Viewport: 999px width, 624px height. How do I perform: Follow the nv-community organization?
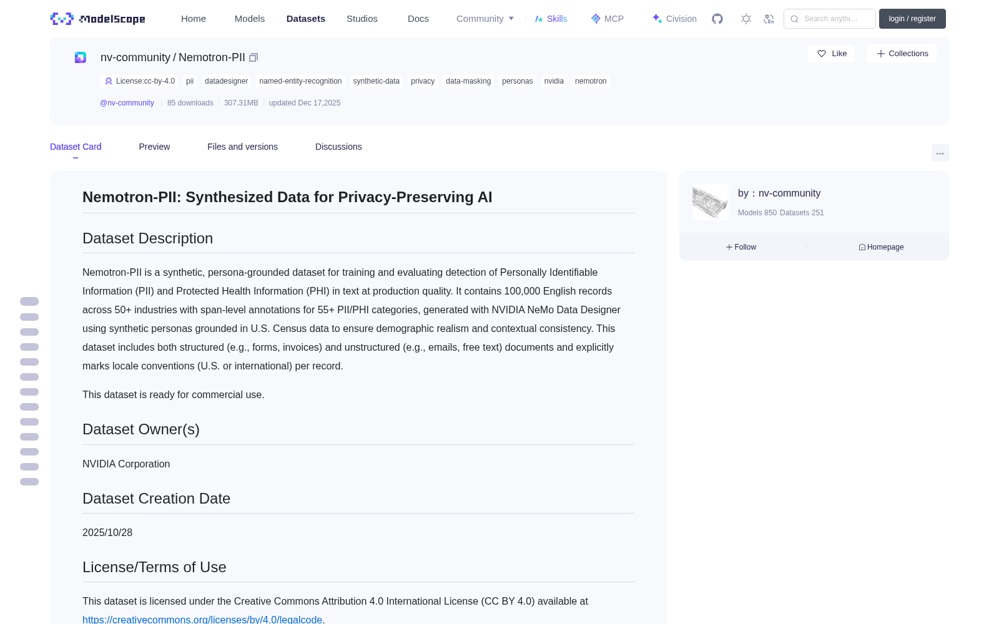[x=741, y=247]
